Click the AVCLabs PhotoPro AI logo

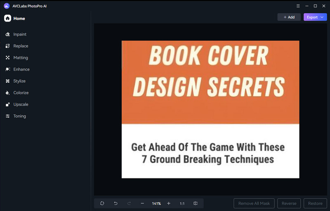(7, 6)
